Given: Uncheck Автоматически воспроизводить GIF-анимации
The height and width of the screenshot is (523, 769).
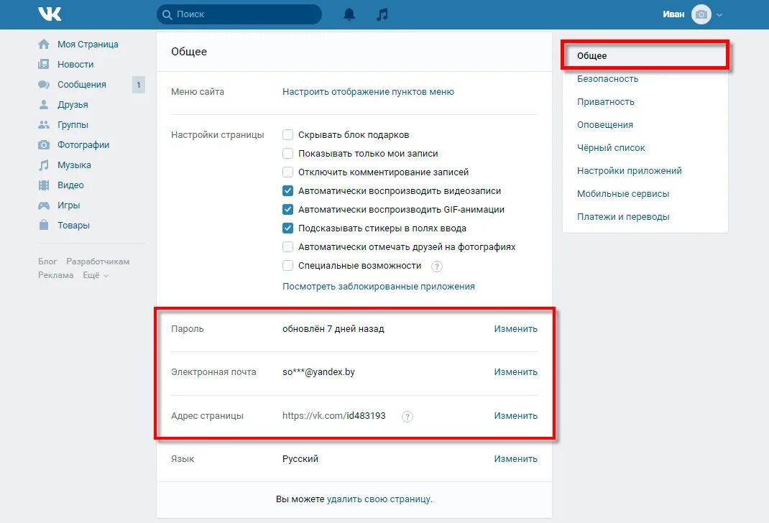Looking at the screenshot, I should tap(288, 209).
